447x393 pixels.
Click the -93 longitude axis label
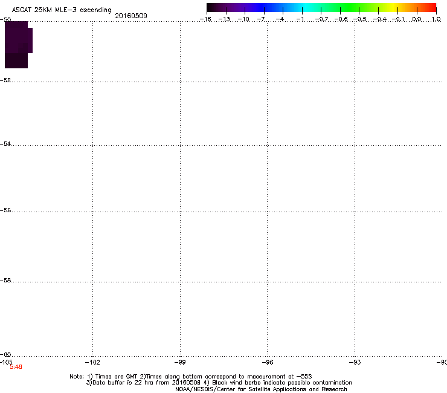point(355,362)
